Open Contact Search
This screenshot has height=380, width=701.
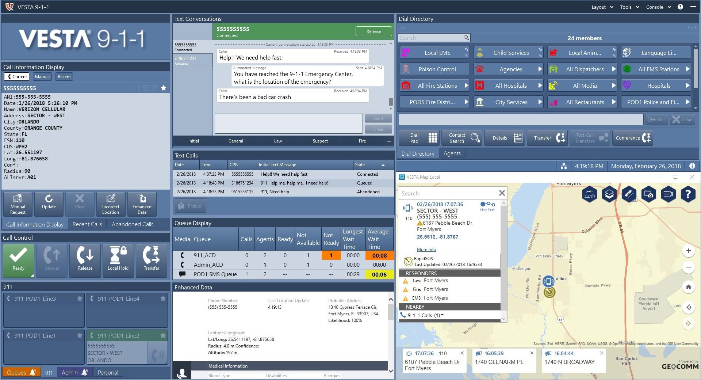[x=461, y=138]
